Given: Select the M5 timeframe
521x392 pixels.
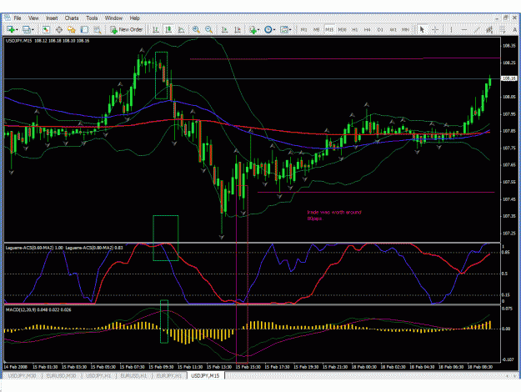Looking at the screenshot, I should pos(316,29).
